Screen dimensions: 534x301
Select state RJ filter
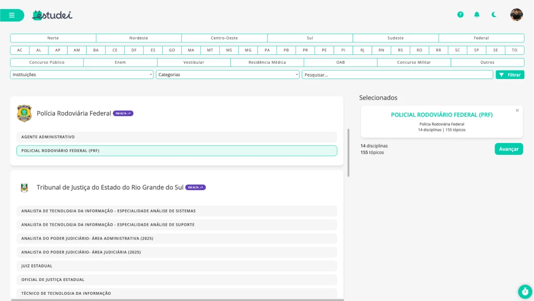pyautogui.click(x=362, y=50)
